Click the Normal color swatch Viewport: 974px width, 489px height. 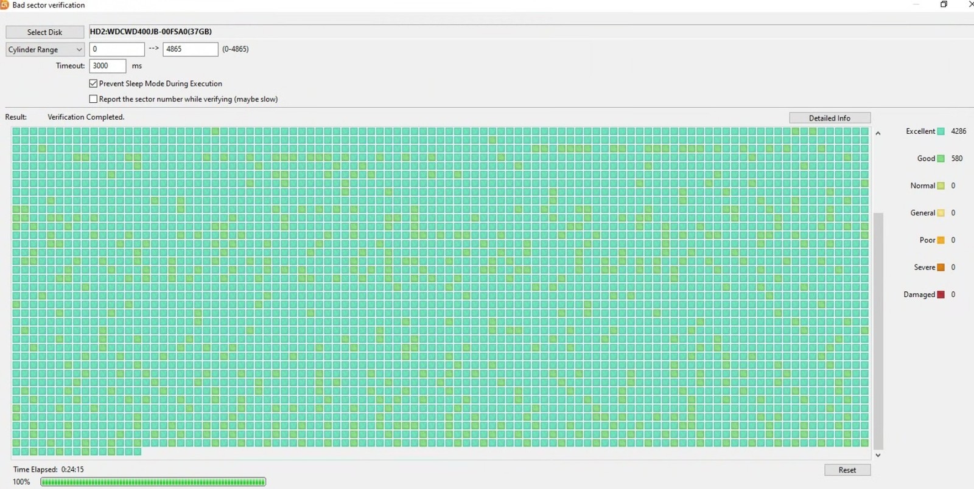tap(941, 186)
